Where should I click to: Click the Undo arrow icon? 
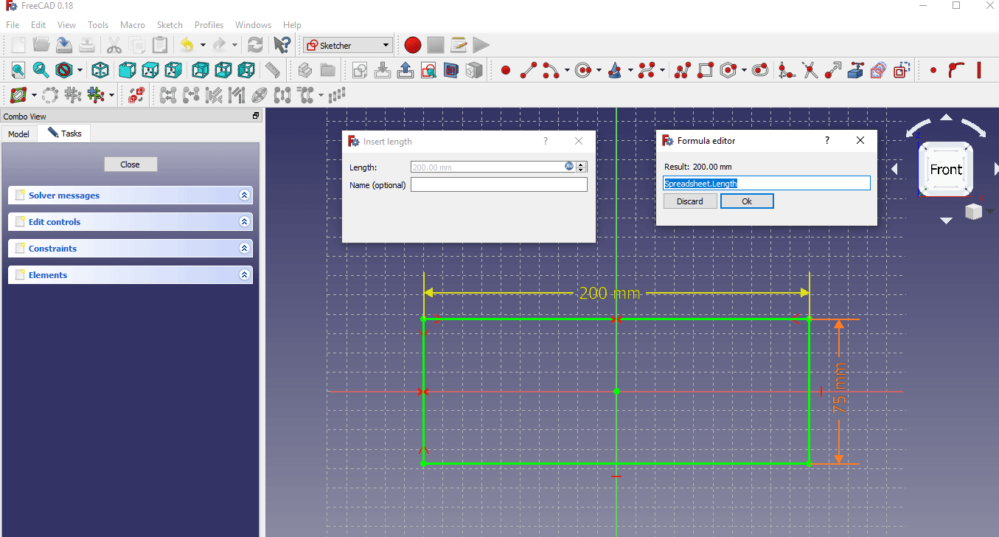pyautogui.click(x=187, y=45)
